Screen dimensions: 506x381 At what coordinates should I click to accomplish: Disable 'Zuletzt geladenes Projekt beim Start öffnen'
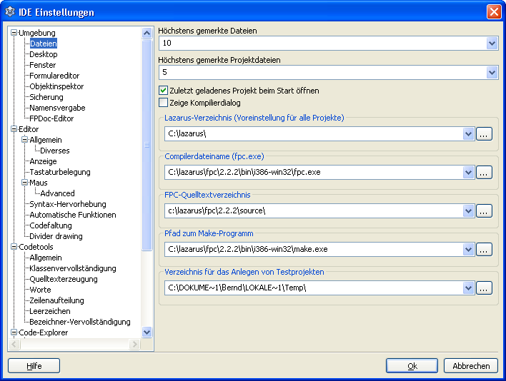[163, 91]
